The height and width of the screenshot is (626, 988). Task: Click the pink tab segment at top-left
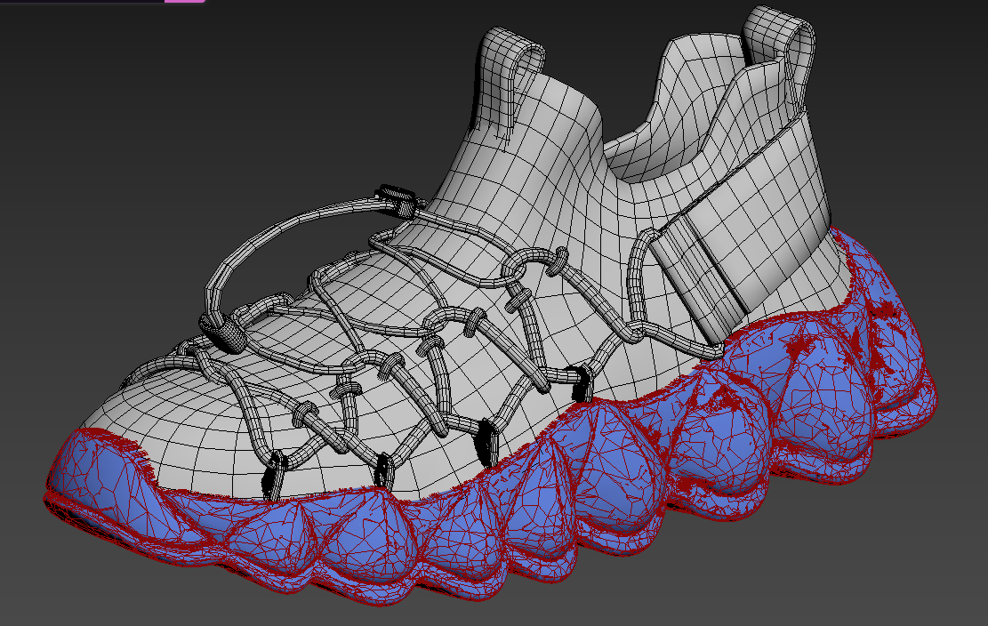click(184, 1)
